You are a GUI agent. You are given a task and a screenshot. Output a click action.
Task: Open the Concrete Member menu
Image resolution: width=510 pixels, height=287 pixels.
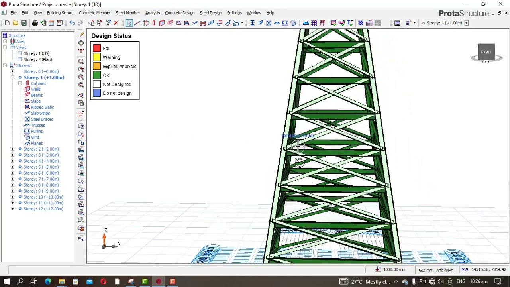tap(94, 13)
